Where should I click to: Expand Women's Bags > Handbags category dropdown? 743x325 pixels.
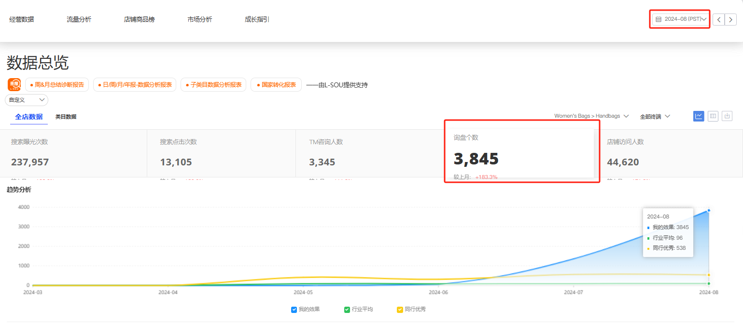click(x=591, y=116)
